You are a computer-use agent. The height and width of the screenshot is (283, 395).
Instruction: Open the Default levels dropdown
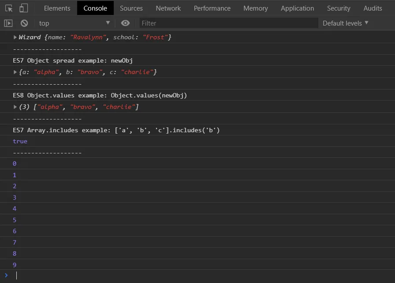point(345,23)
